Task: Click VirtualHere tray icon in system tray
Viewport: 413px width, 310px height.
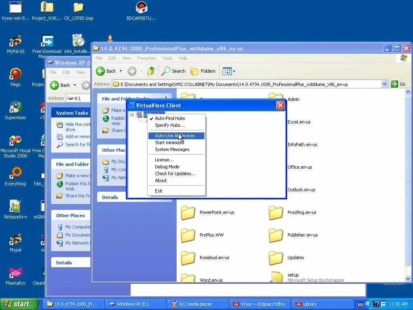Action: (x=375, y=304)
